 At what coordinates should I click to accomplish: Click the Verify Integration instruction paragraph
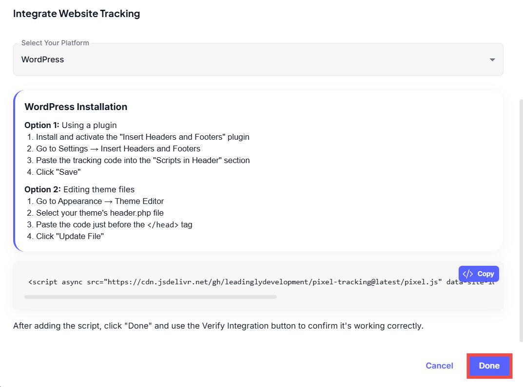pos(218,326)
